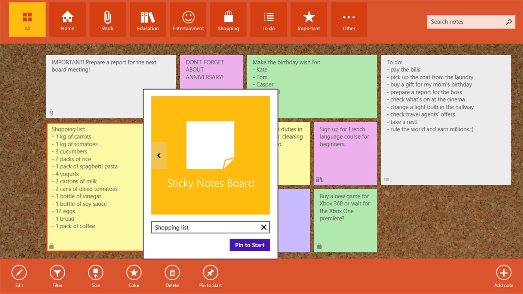This screenshot has height=294, width=523.
Task: Click the Add note plus icon
Action: point(504,272)
